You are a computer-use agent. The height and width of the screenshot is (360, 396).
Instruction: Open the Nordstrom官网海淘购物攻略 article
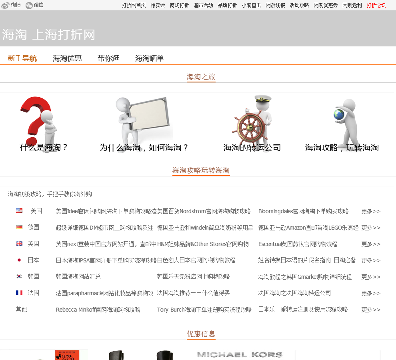(204, 211)
